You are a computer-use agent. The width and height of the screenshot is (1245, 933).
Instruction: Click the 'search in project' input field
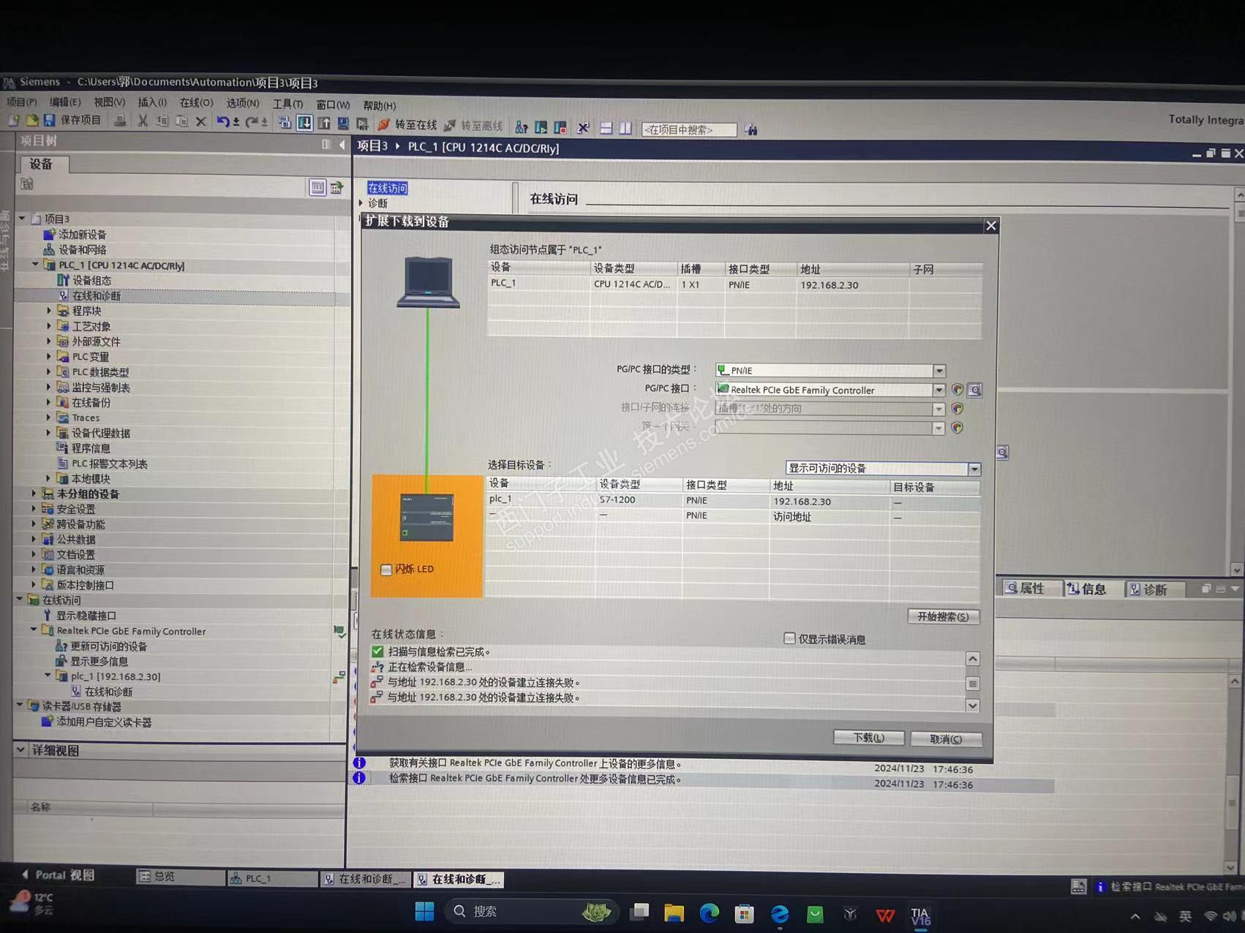pyautogui.click(x=688, y=129)
